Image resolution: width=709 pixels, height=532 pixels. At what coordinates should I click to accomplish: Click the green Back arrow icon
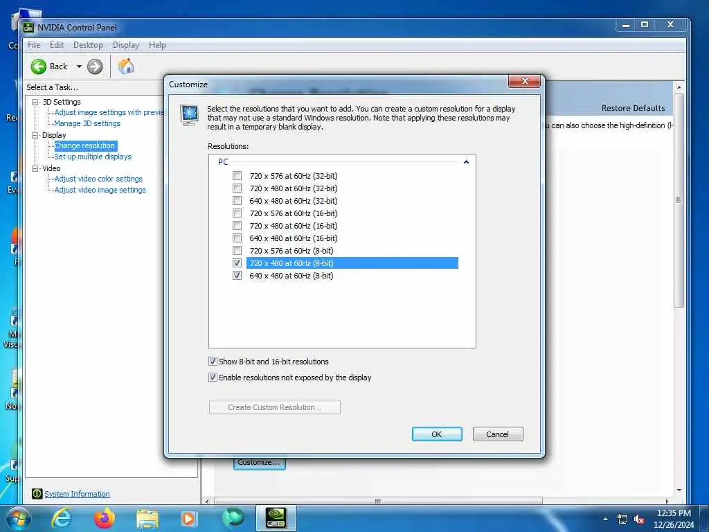pyautogui.click(x=39, y=66)
